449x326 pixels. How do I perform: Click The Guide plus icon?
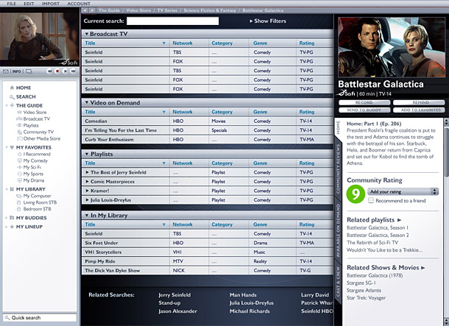[12, 105]
